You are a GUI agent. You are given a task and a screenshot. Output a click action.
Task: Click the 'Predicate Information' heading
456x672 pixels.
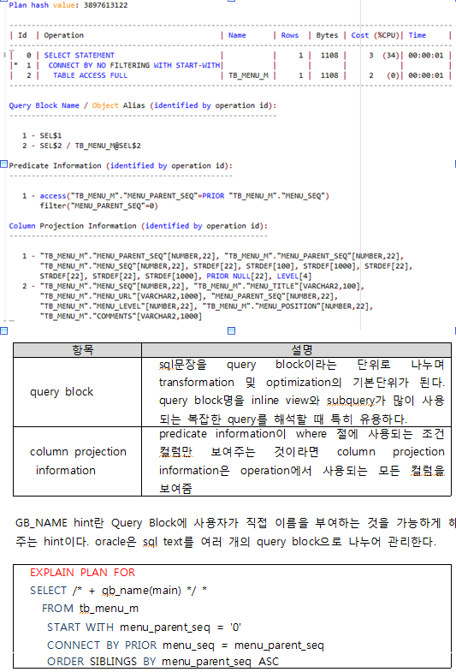(121, 166)
